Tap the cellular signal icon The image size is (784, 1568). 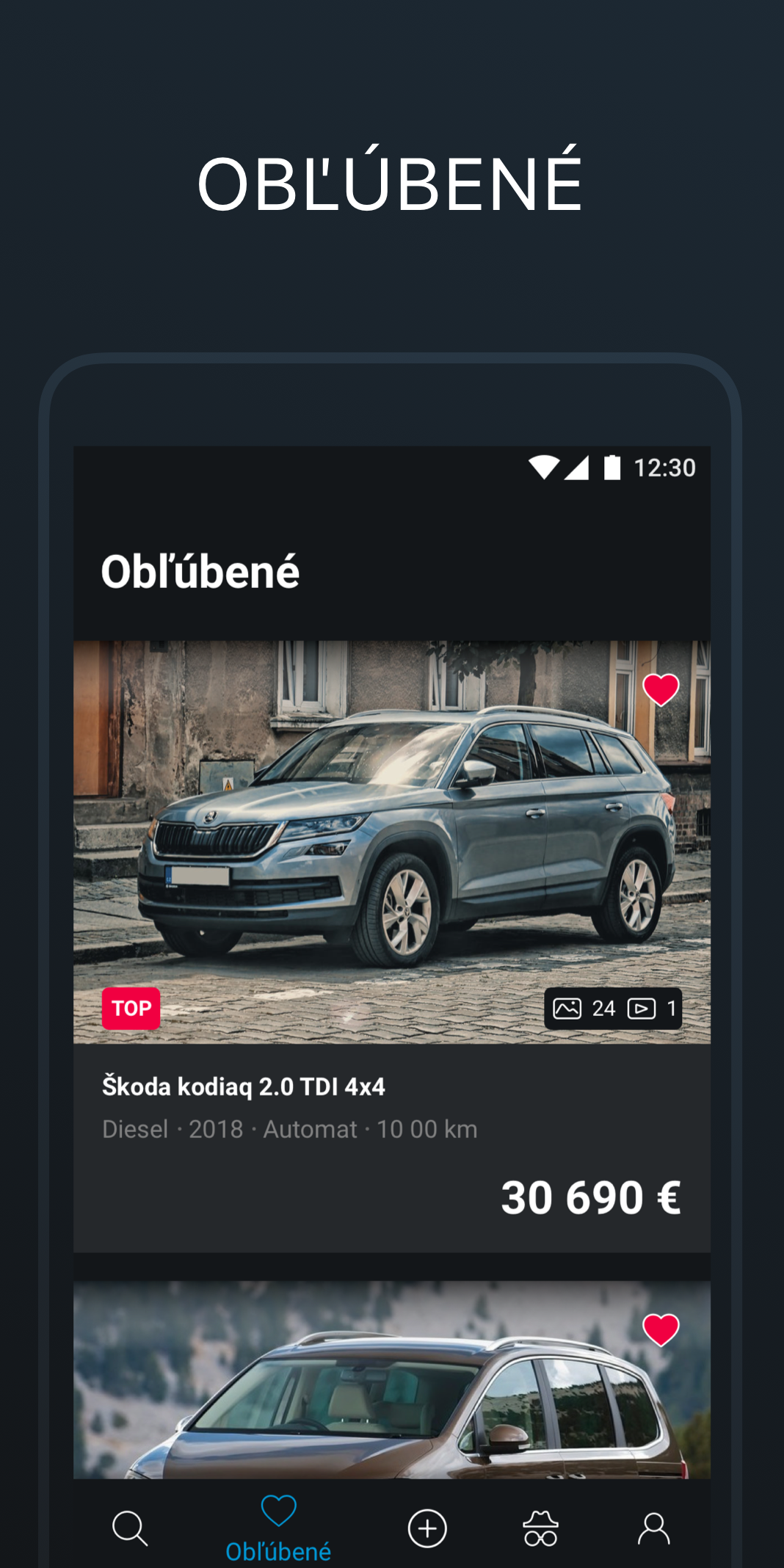tap(577, 468)
